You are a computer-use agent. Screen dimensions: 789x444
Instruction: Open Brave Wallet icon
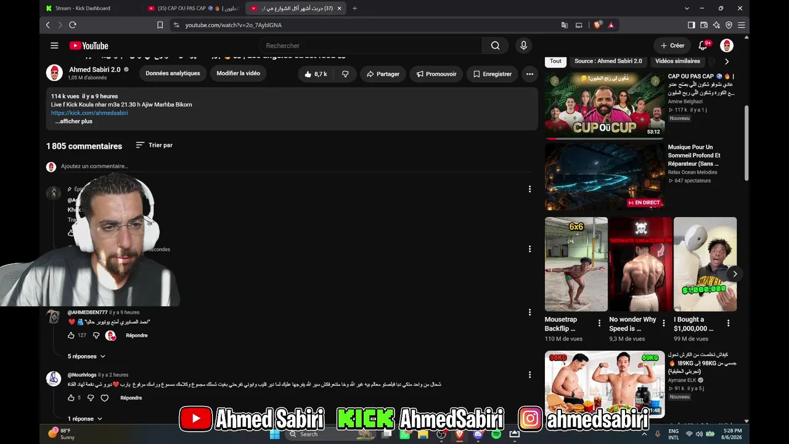704,25
